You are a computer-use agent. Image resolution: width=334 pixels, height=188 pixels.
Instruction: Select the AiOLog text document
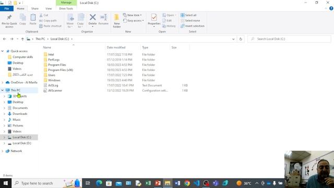pos(53,85)
